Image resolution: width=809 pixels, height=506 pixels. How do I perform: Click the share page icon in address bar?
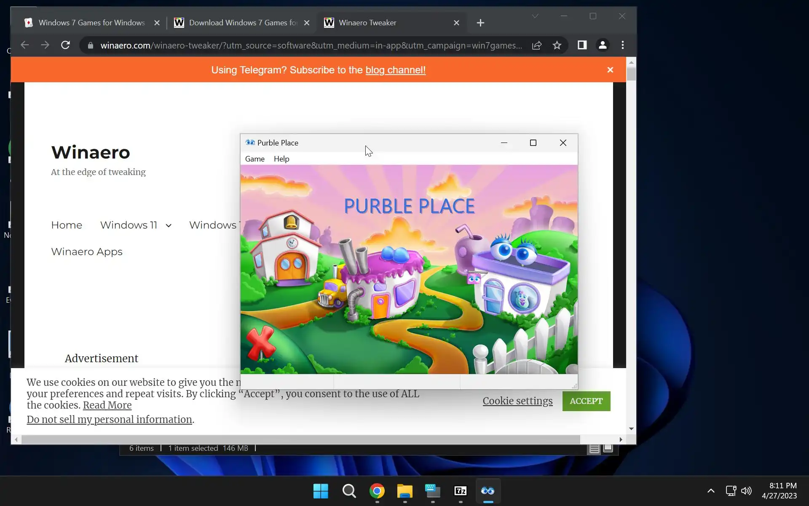point(536,46)
